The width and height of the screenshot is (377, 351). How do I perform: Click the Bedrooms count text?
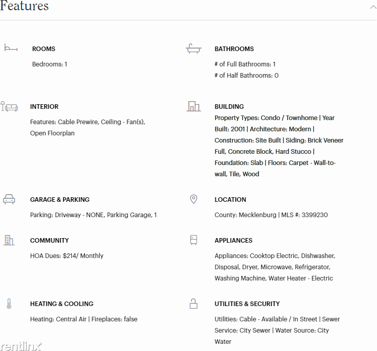50,64
